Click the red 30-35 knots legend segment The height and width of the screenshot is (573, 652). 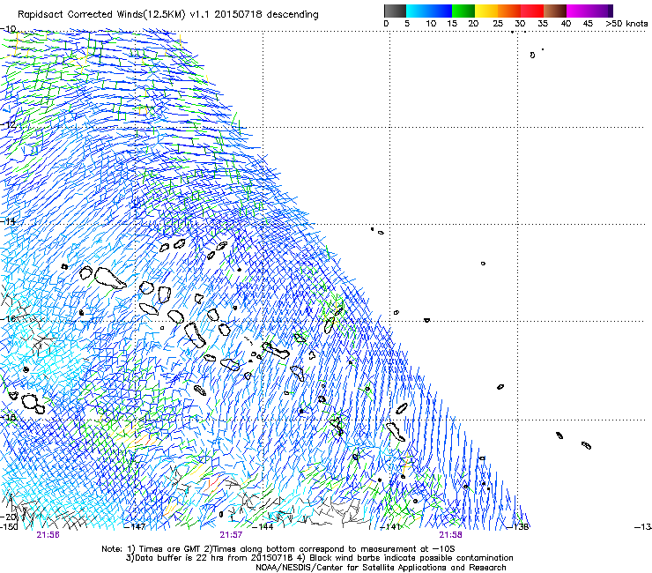532,11
